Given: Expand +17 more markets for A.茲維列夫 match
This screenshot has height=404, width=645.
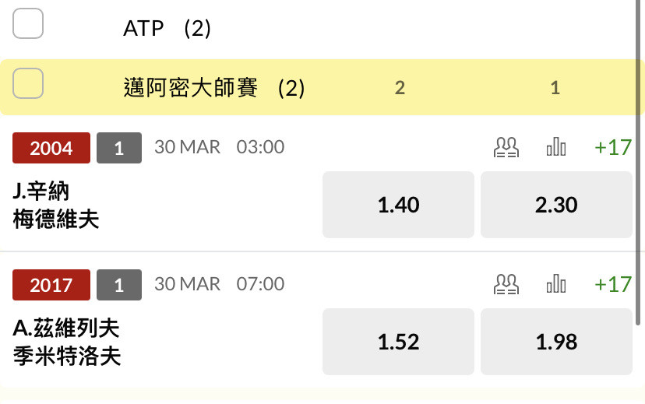Looking at the screenshot, I should pos(612,284).
